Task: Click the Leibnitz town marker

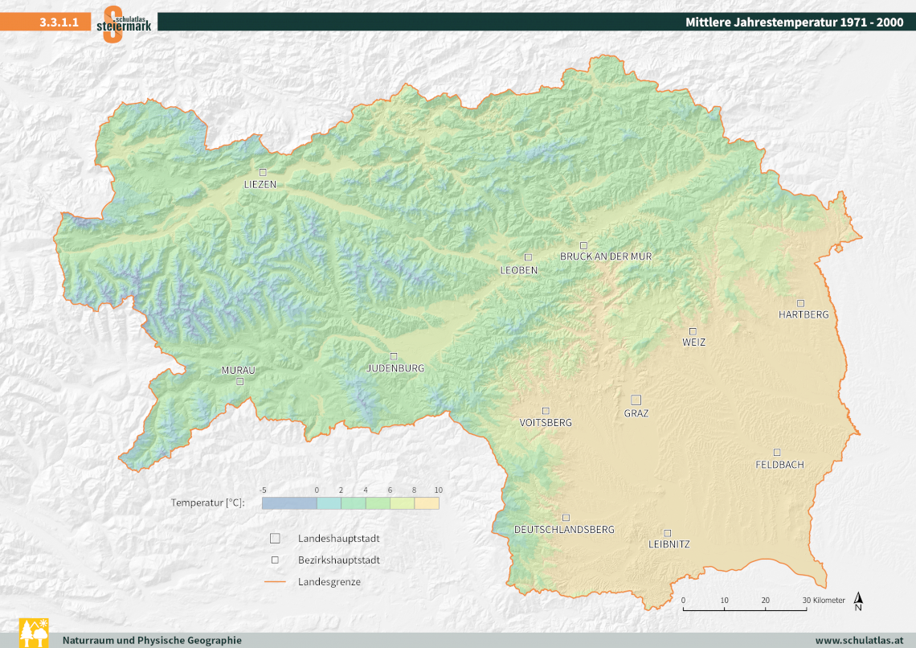Action: pos(667,532)
